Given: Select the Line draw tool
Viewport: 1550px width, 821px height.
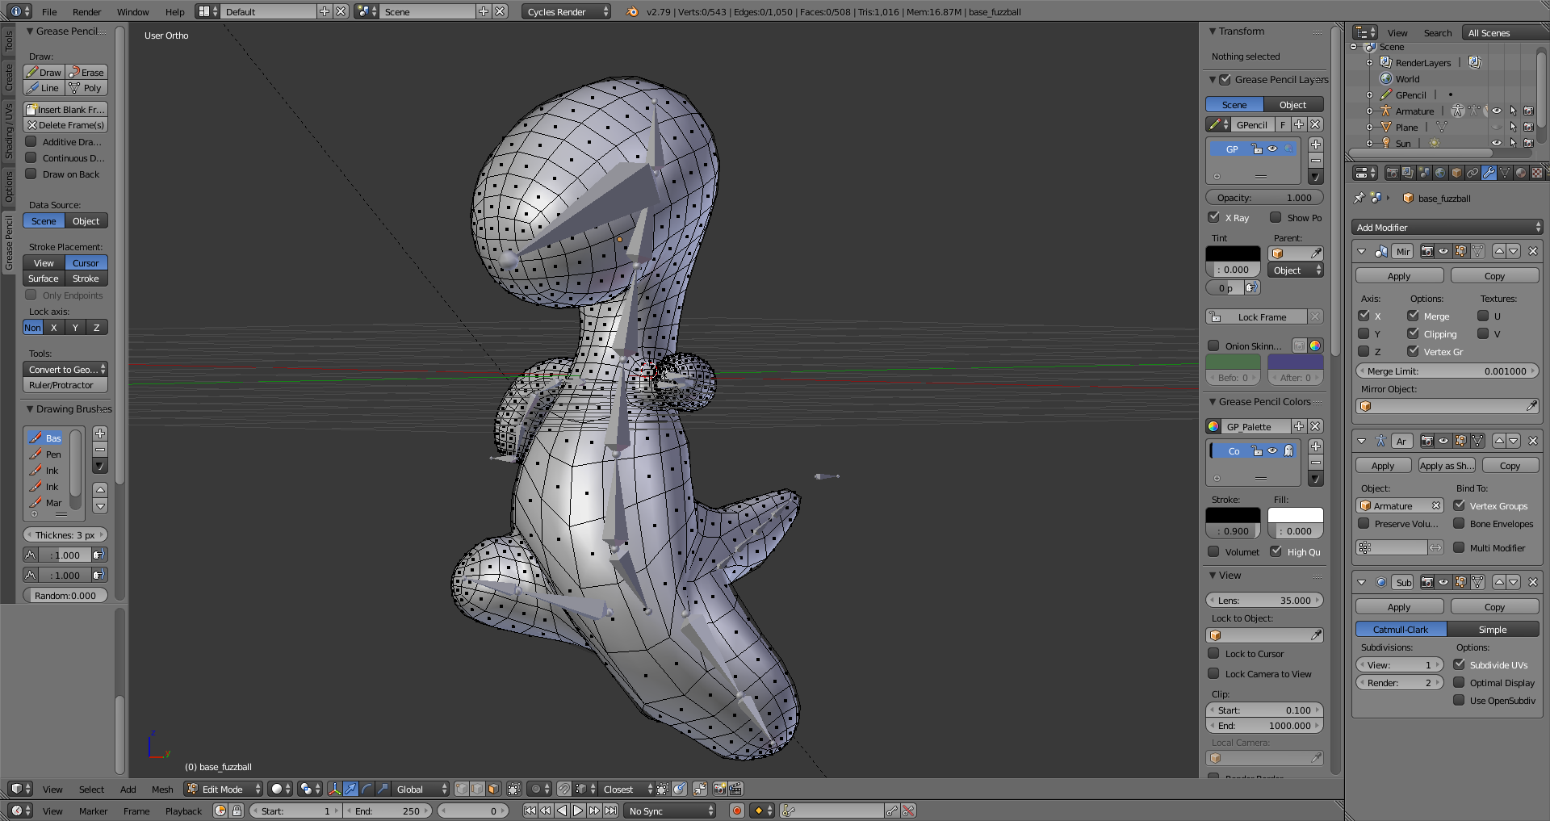Looking at the screenshot, I should 44,88.
